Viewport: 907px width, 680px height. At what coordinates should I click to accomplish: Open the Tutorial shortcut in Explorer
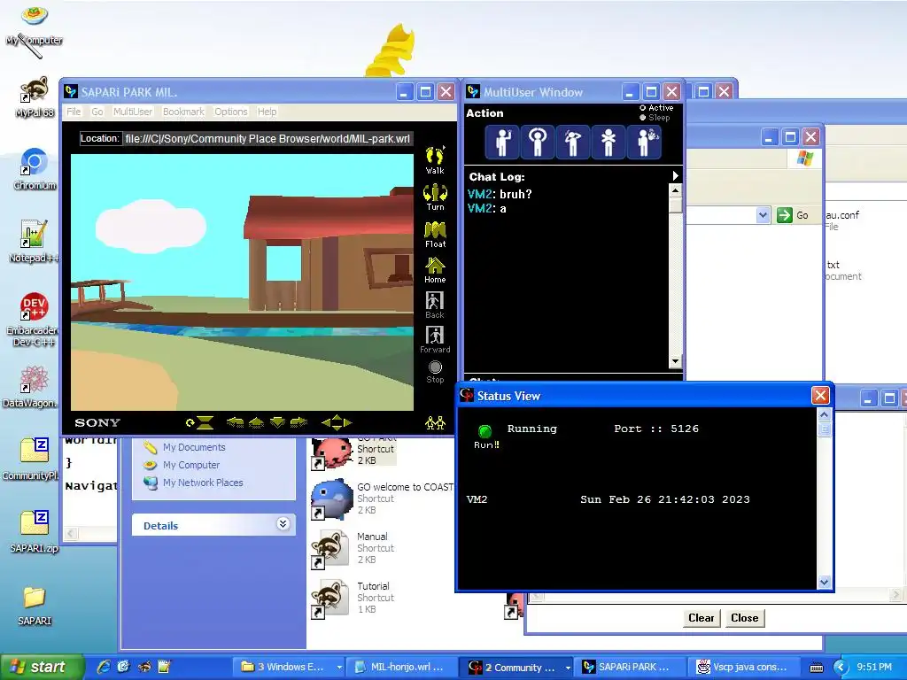[x=353, y=598]
